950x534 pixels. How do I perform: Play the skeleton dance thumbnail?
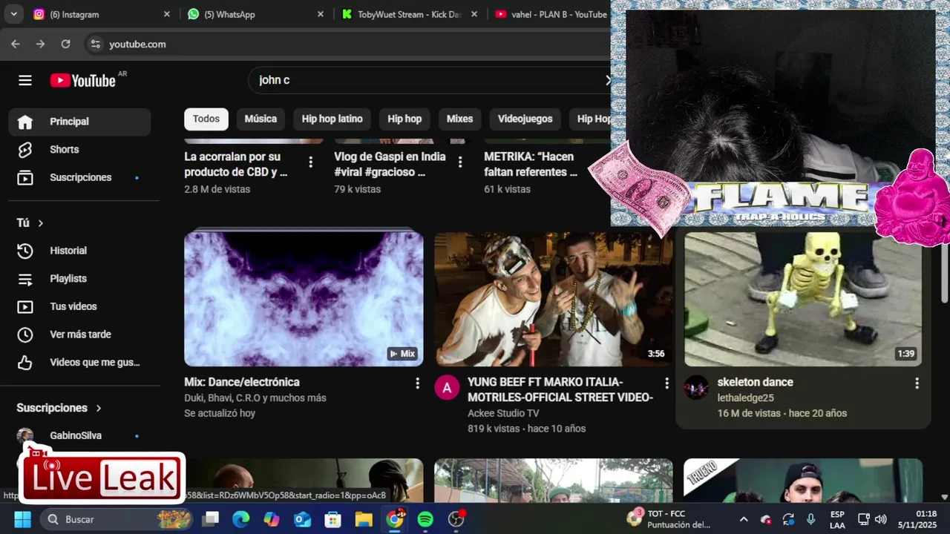point(803,299)
